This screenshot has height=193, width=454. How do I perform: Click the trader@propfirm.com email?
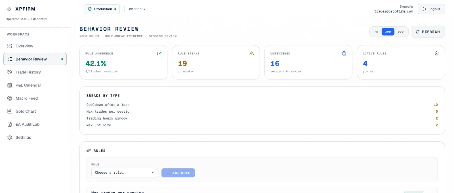394,11
